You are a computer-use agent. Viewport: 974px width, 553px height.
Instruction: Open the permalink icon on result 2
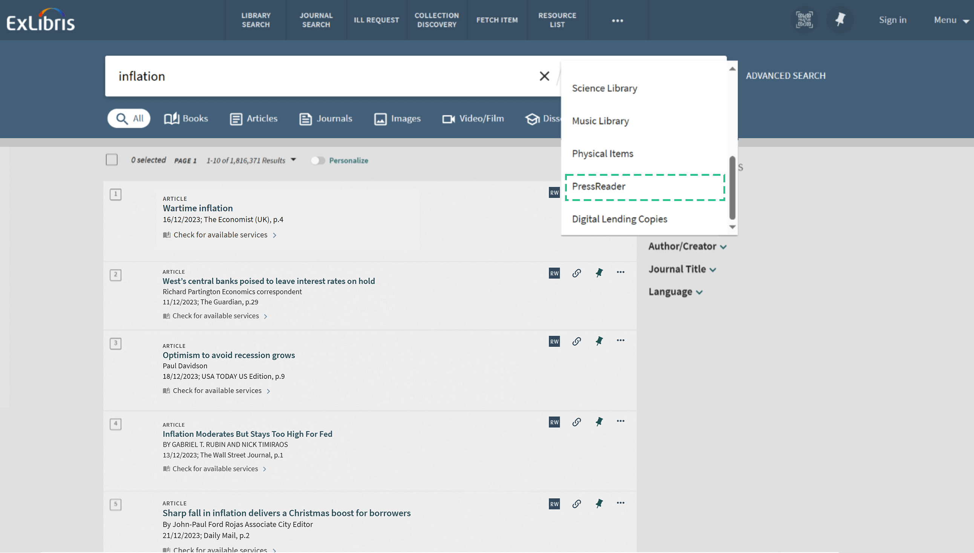(576, 273)
